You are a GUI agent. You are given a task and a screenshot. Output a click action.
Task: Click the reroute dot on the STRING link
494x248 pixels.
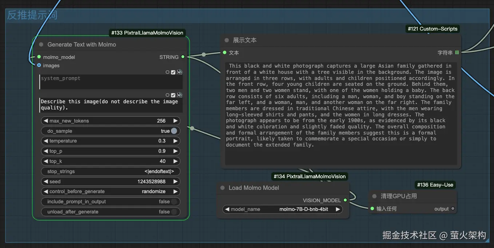tap(204, 55)
